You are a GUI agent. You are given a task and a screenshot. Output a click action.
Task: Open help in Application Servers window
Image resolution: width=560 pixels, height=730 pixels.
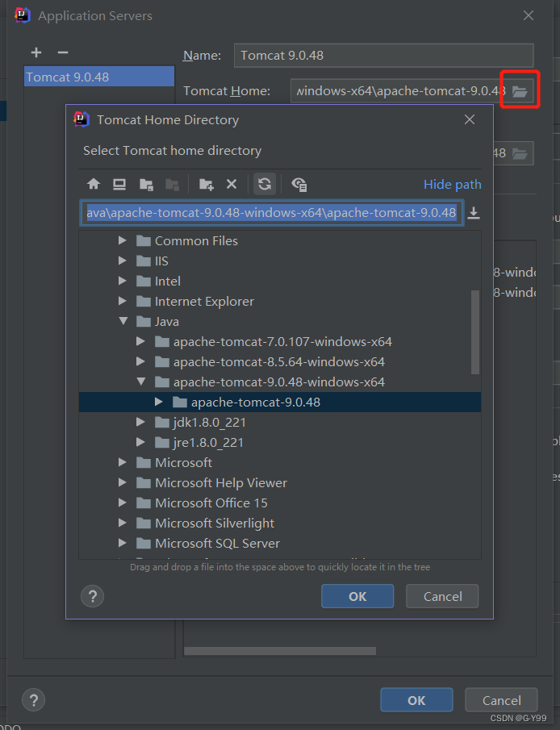[x=34, y=700]
